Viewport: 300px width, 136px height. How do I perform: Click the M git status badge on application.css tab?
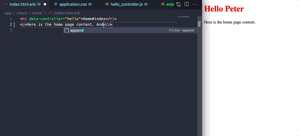(90, 4)
